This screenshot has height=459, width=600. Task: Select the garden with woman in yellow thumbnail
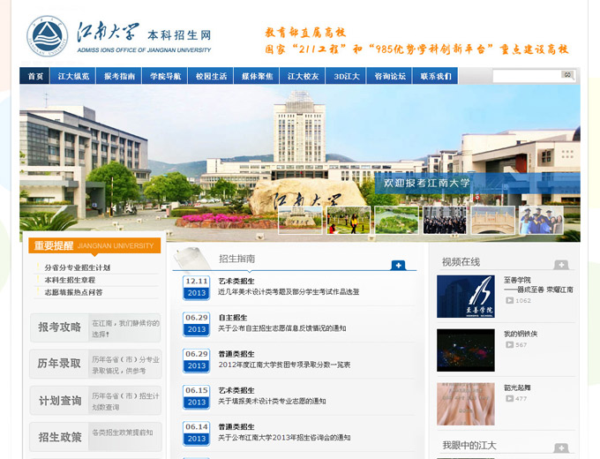349,220
